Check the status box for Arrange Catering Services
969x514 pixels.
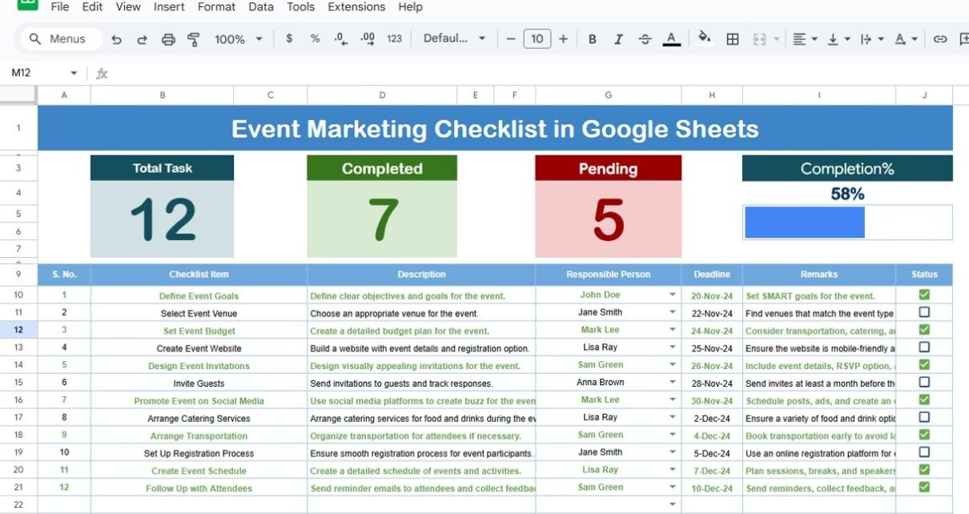(x=924, y=417)
